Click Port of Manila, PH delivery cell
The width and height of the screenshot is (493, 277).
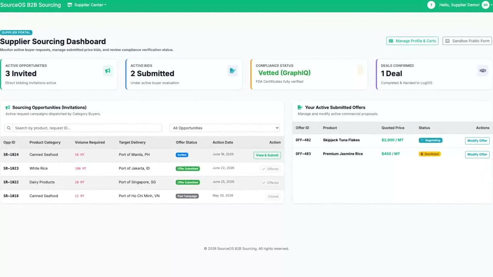(134, 155)
